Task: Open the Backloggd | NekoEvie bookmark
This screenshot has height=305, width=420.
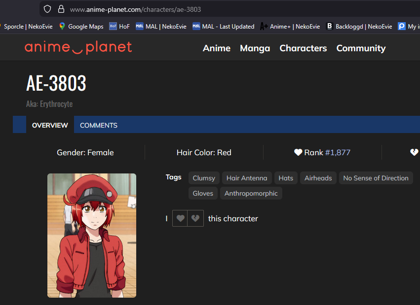Action: tap(359, 27)
